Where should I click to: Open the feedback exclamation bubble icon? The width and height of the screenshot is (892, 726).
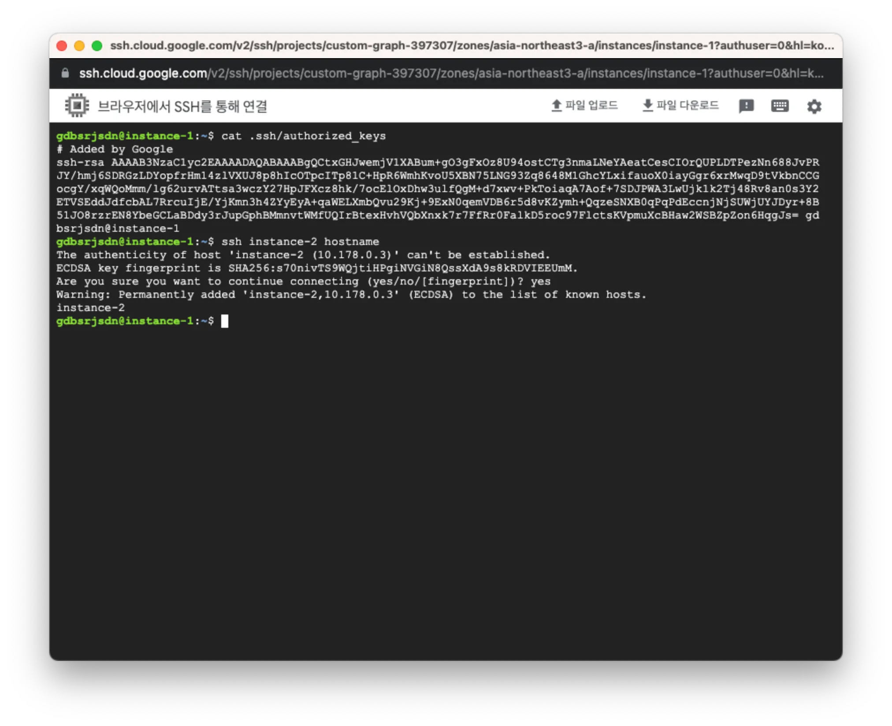tap(746, 106)
